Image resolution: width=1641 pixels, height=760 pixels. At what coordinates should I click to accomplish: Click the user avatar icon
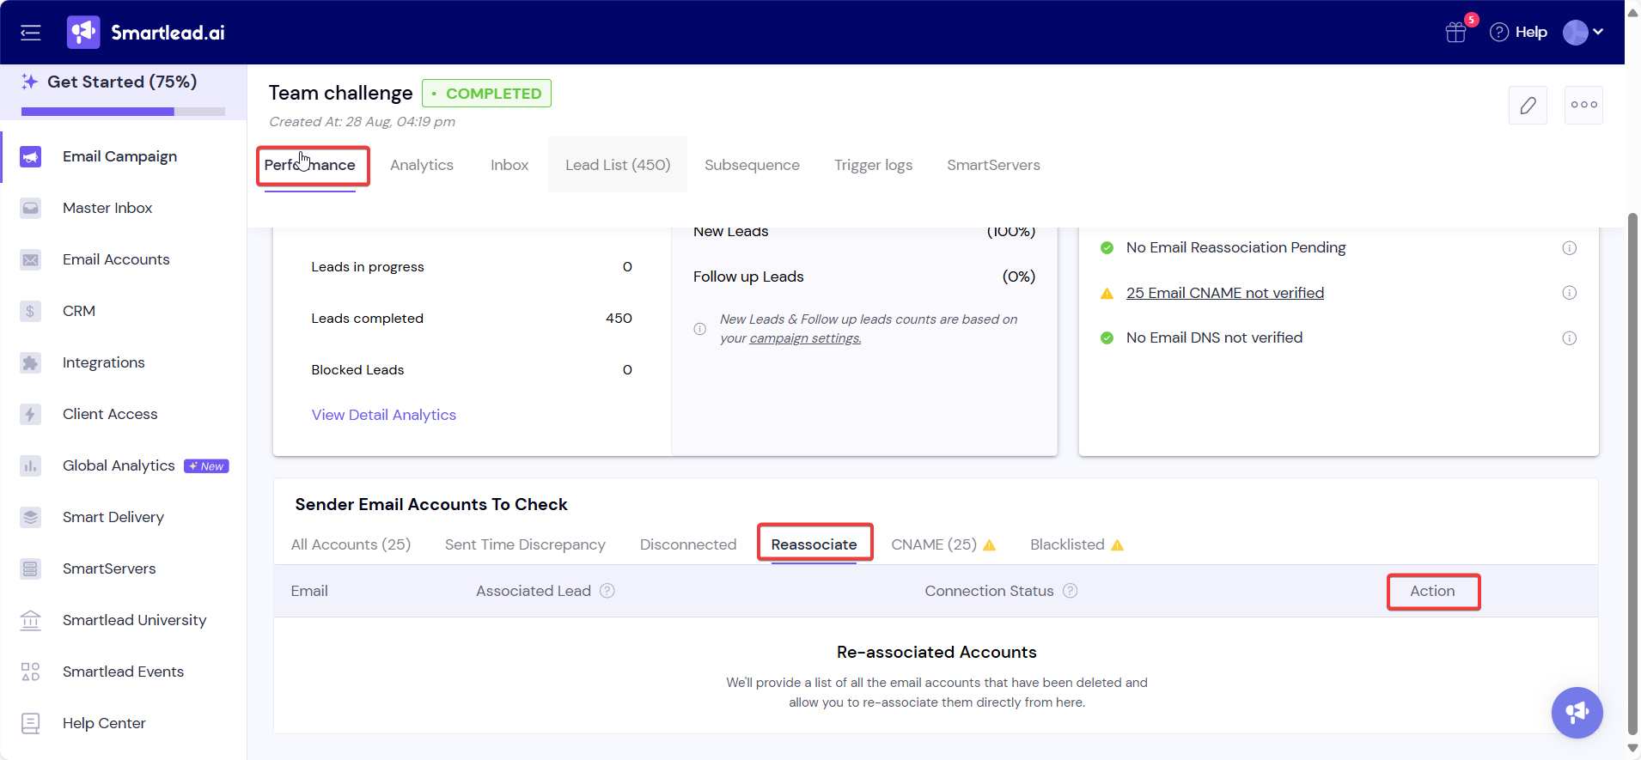[1575, 32]
